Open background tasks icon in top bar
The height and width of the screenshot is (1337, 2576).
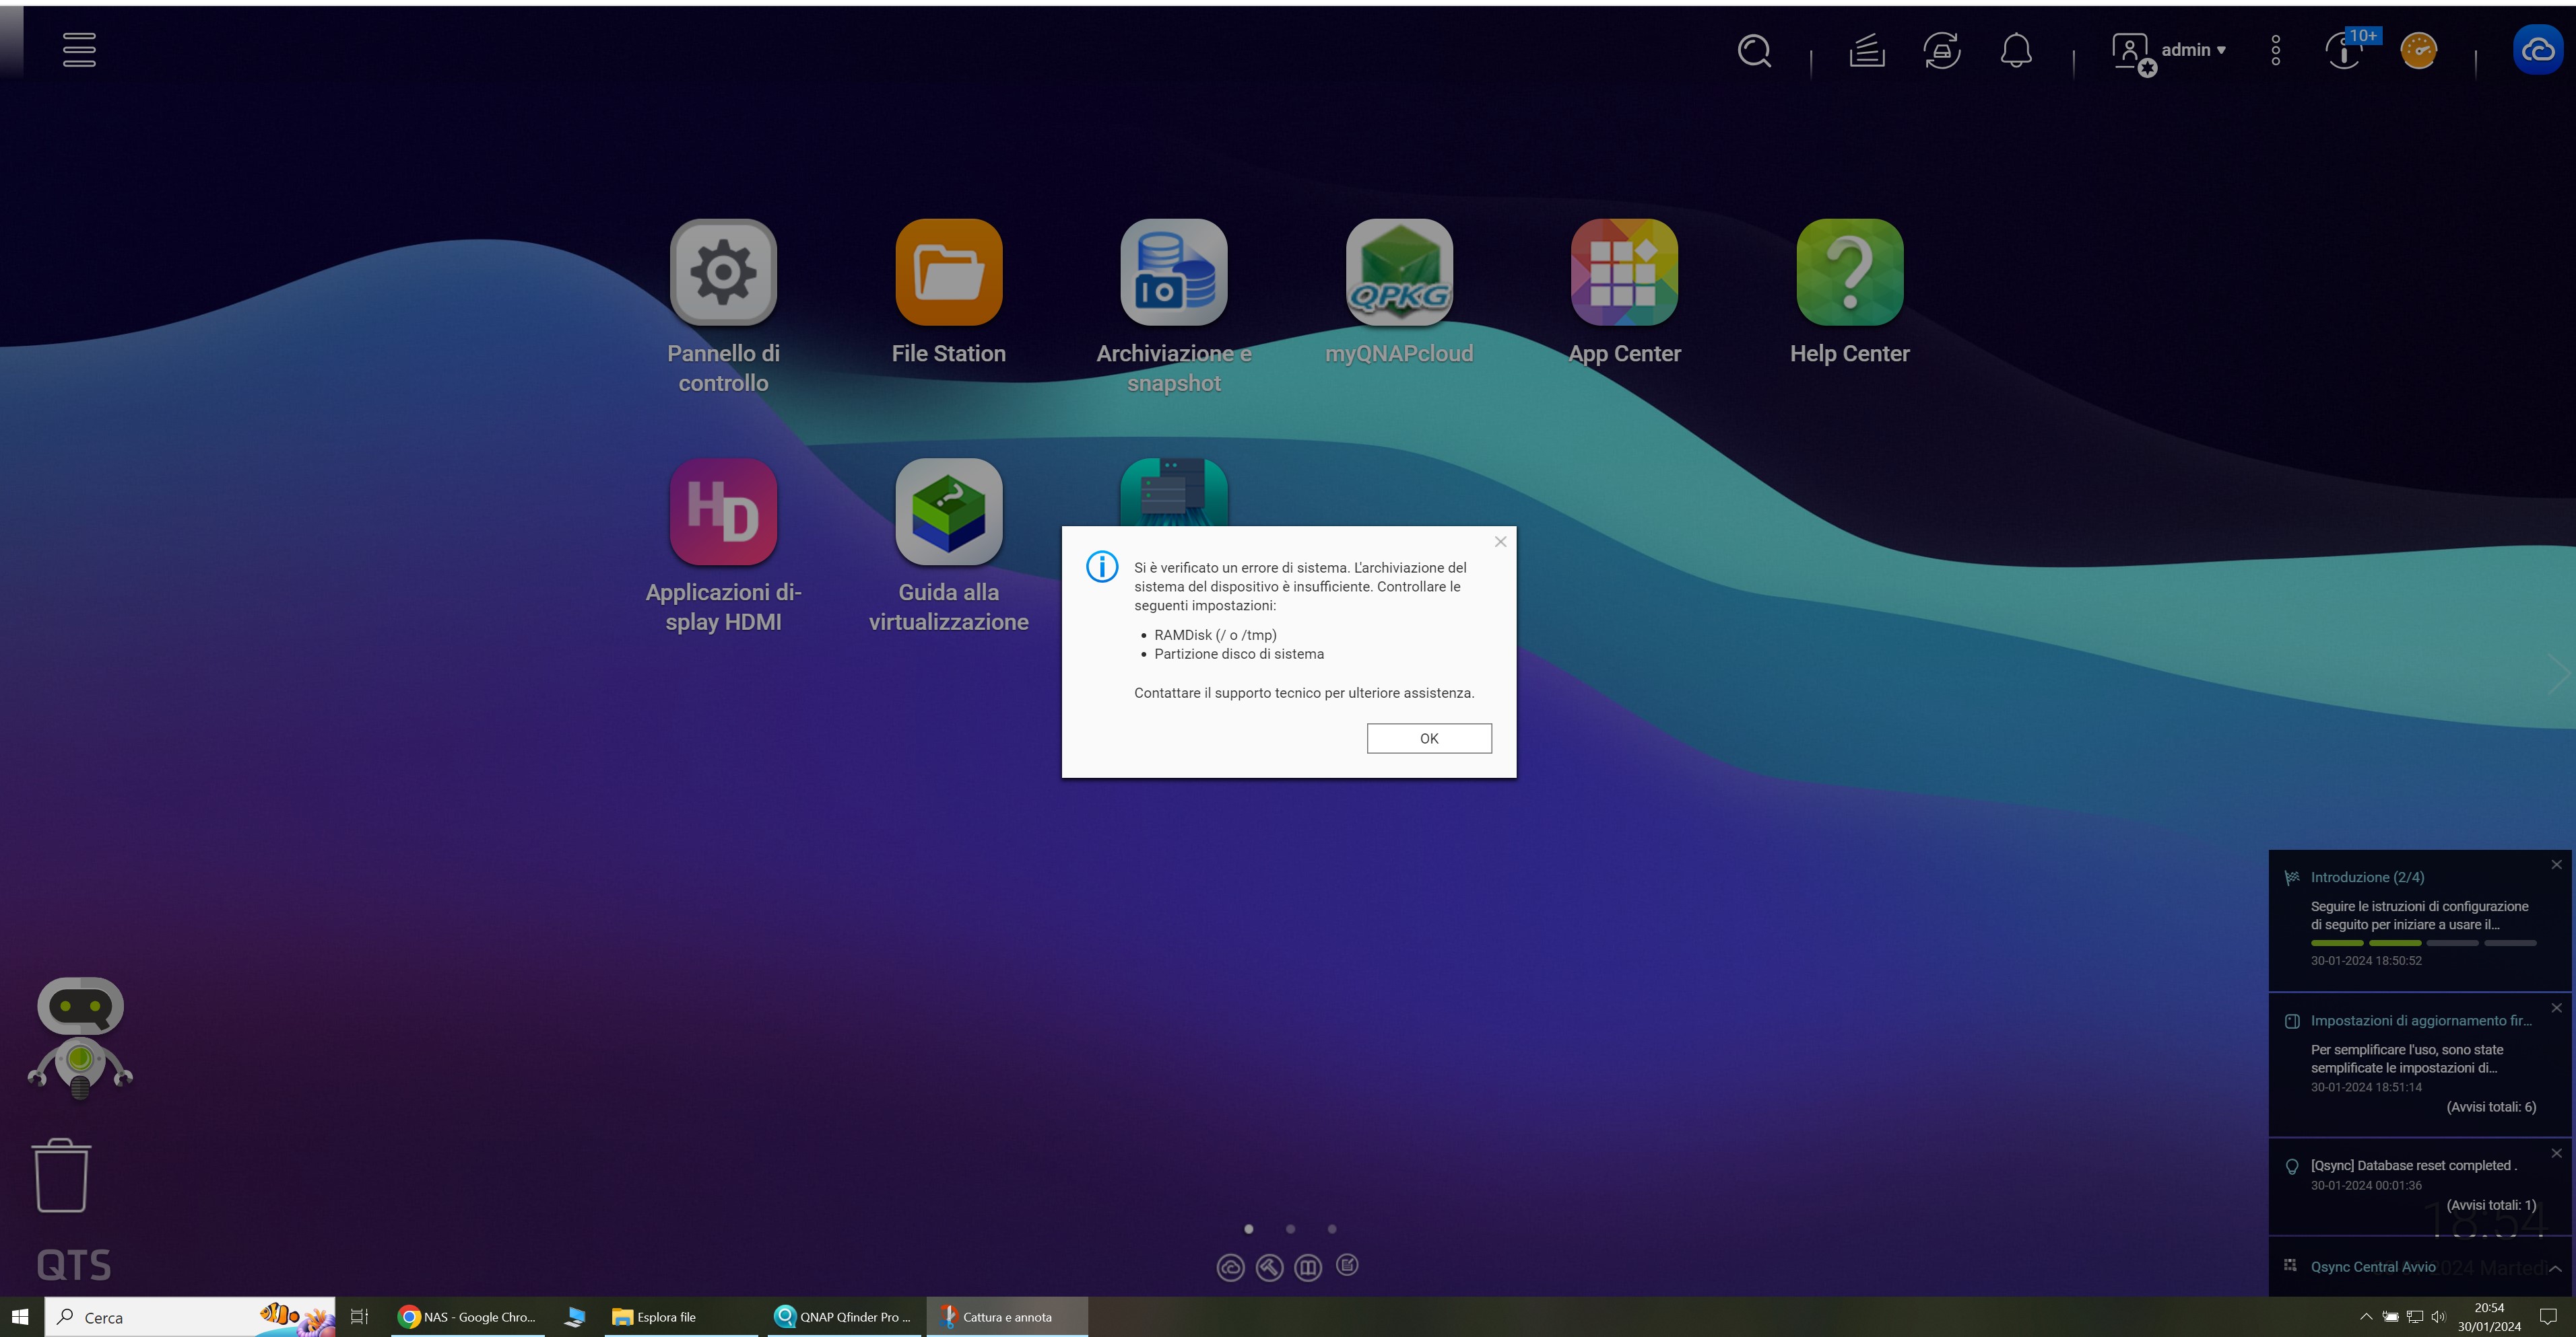point(1866,50)
